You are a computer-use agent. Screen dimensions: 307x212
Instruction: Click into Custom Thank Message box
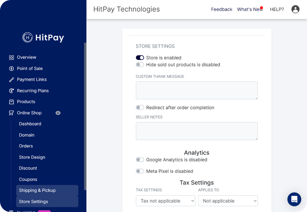pos(197,90)
